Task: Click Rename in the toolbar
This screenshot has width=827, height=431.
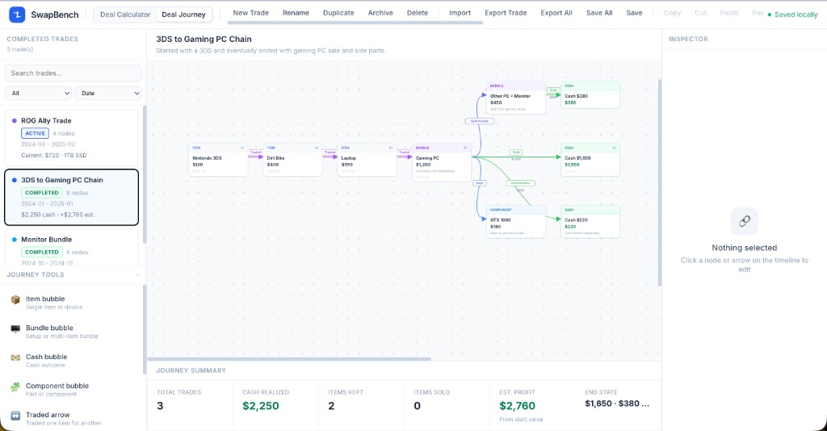Action: [x=296, y=13]
